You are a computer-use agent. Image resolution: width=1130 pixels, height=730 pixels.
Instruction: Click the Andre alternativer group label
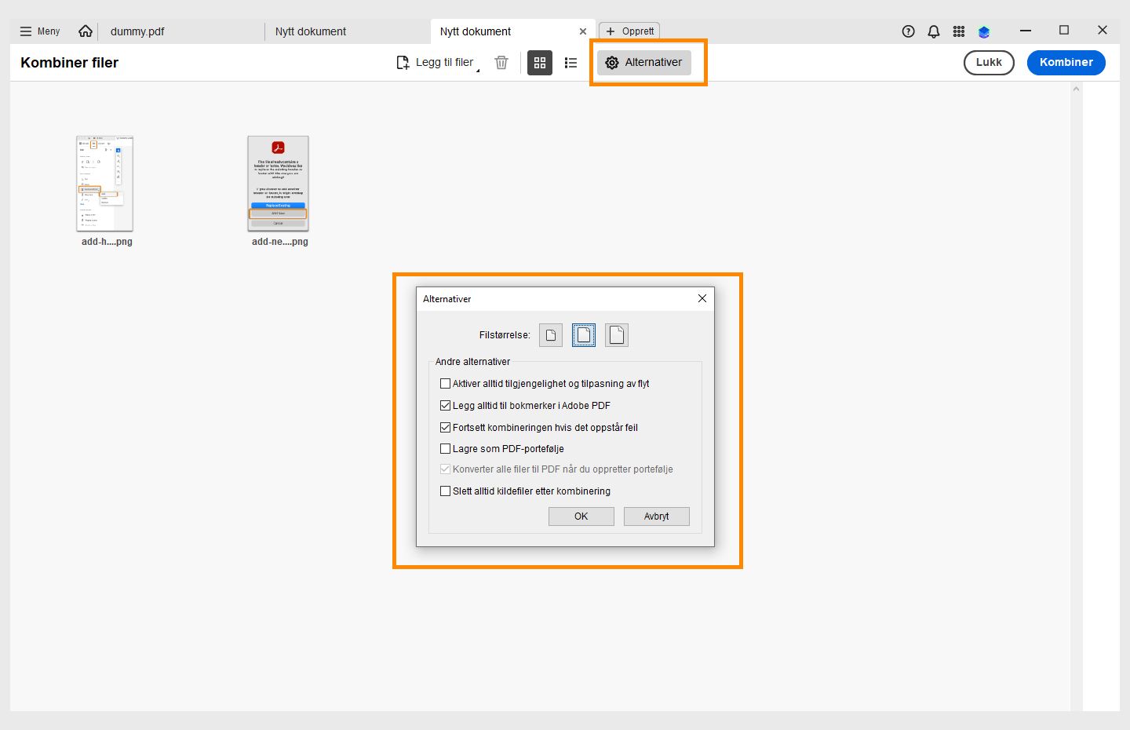(472, 362)
